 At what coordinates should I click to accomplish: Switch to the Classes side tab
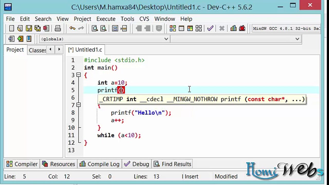[x=37, y=50]
